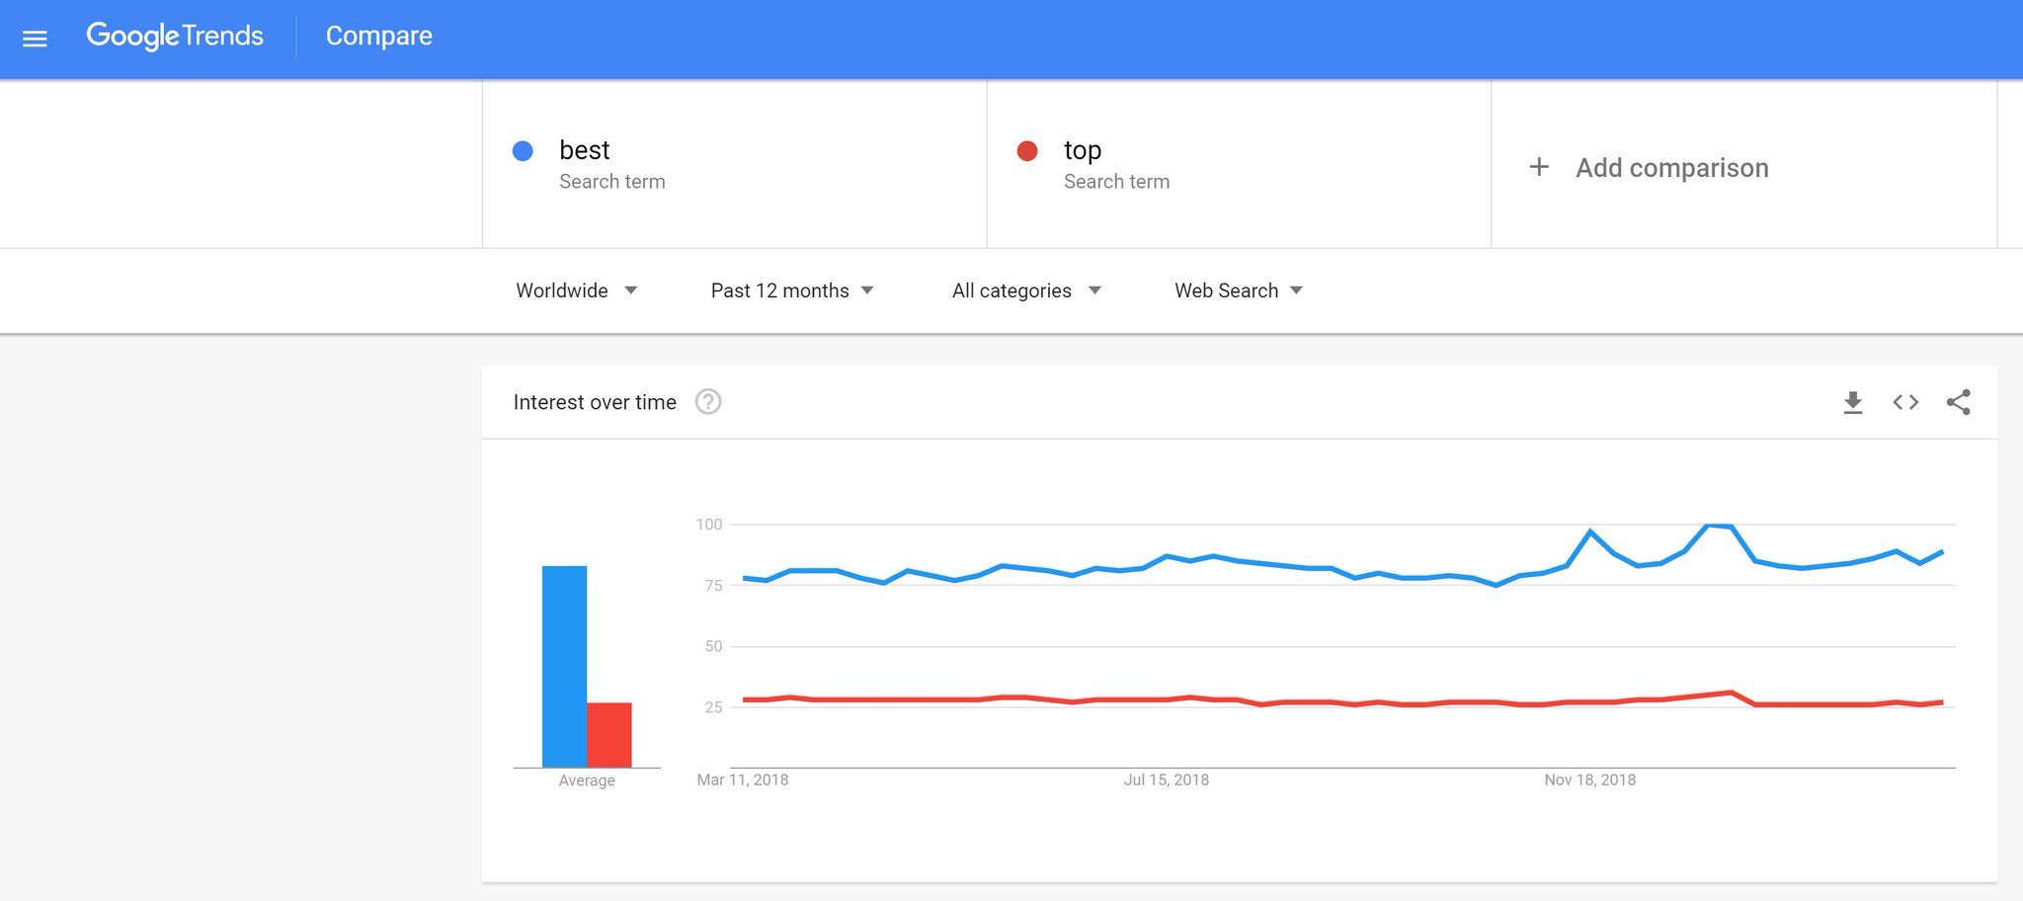Click the blue dot beside 'best'
The width and height of the screenshot is (2023, 901).
pos(523,150)
